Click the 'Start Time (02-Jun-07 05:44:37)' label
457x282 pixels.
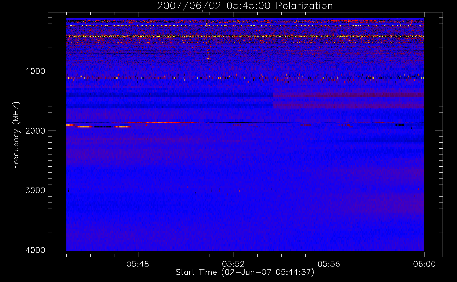click(245, 272)
